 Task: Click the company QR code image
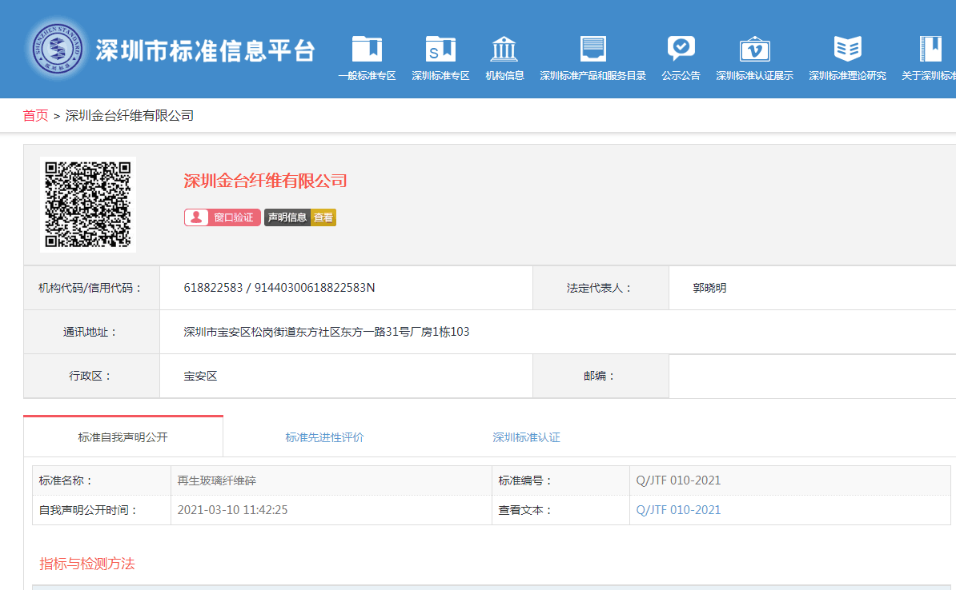point(88,205)
